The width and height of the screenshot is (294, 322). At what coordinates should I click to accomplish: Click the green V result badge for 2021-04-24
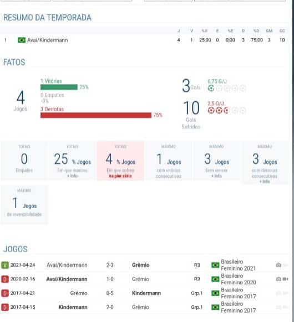point(5,265)
